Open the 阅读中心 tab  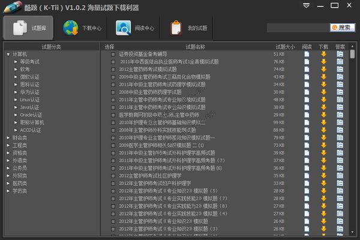click(x=135, y=28)
